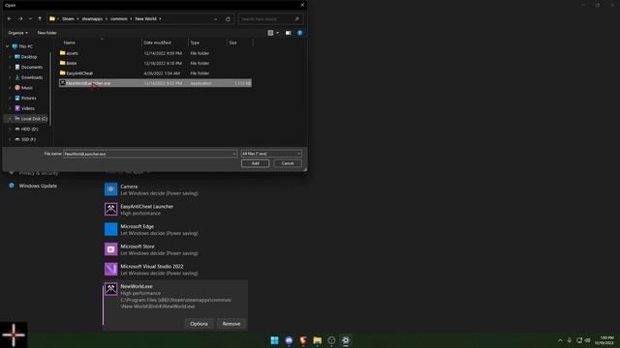This screenshot has width=620, height=348.
Task: Show hidden system tray icons
Action: tap(560, 340)
